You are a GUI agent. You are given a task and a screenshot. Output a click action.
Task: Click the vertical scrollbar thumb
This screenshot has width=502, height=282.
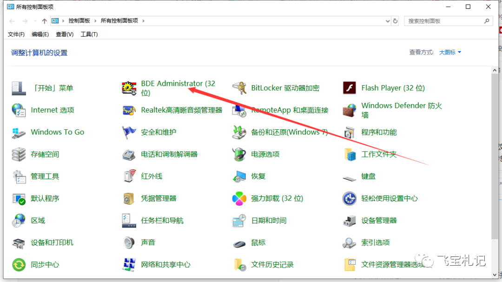pyautogui.click(x=495, y=156)
